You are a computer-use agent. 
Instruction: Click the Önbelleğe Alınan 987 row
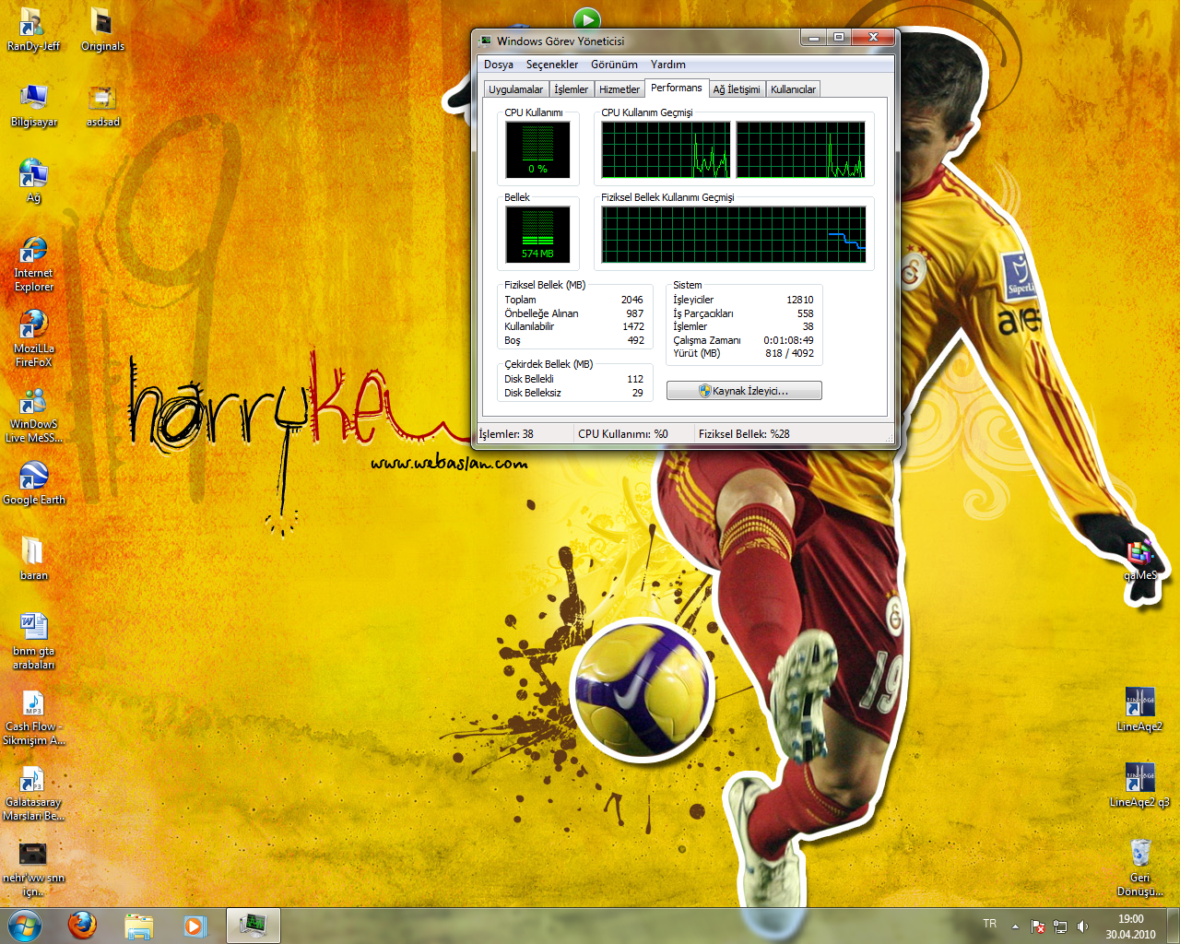pyautogui.click(x=573, y=313)
